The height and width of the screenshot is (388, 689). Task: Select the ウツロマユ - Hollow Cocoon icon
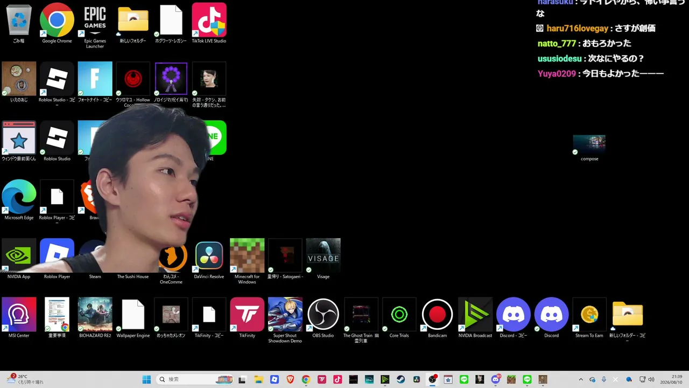(x=133, y=85)
